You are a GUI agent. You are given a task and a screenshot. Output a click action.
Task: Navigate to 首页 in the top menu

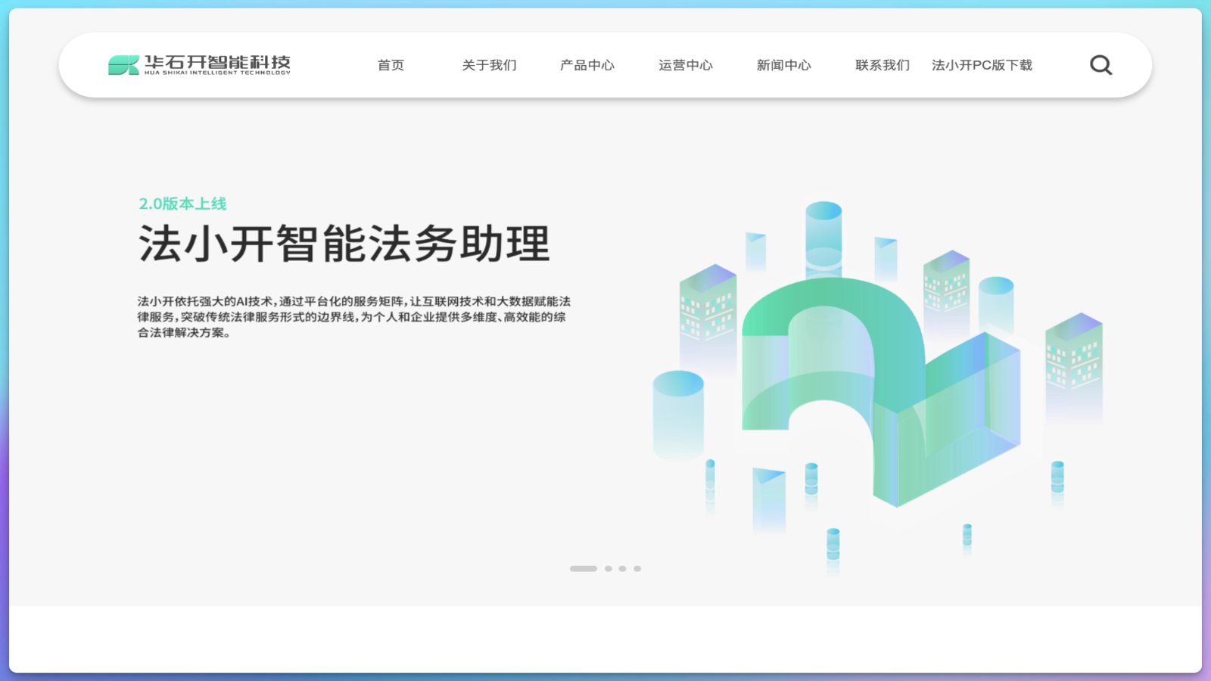(x=390, y=65)
